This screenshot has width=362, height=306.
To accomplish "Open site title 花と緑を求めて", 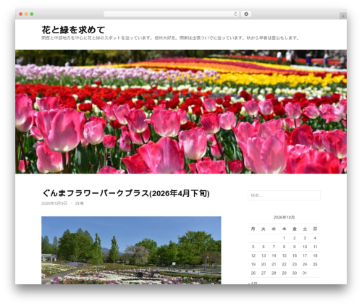I will 73,30.
